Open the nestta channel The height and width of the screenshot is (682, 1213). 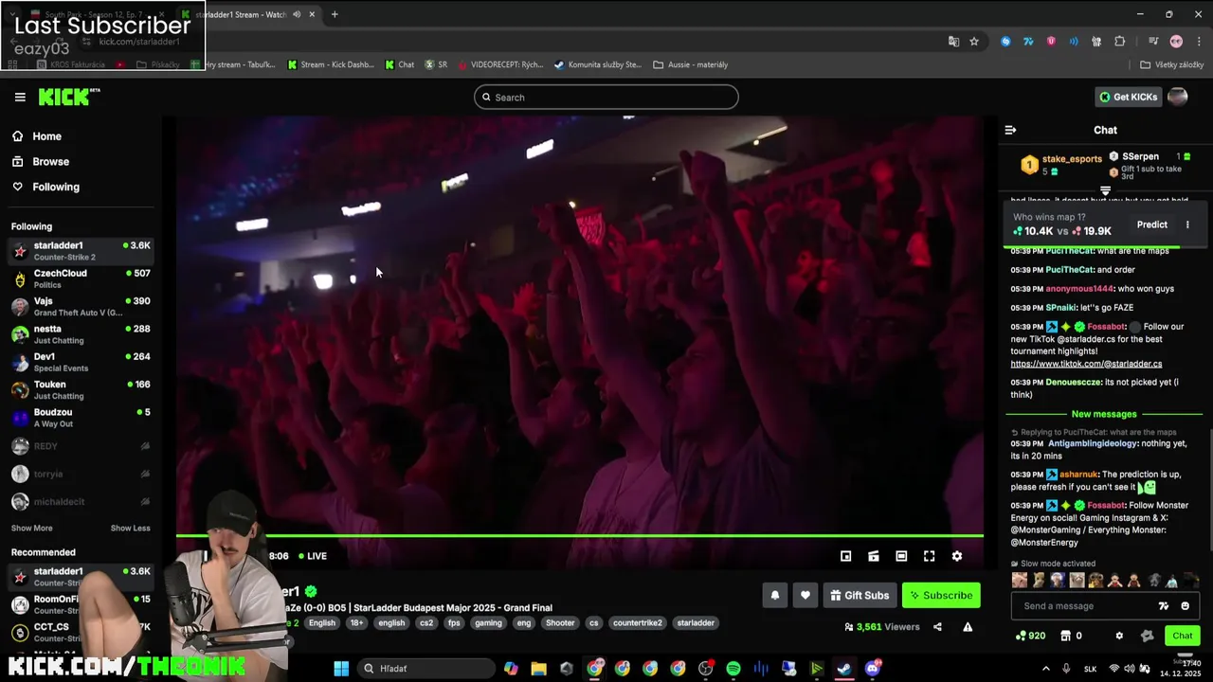click(81, 334)
